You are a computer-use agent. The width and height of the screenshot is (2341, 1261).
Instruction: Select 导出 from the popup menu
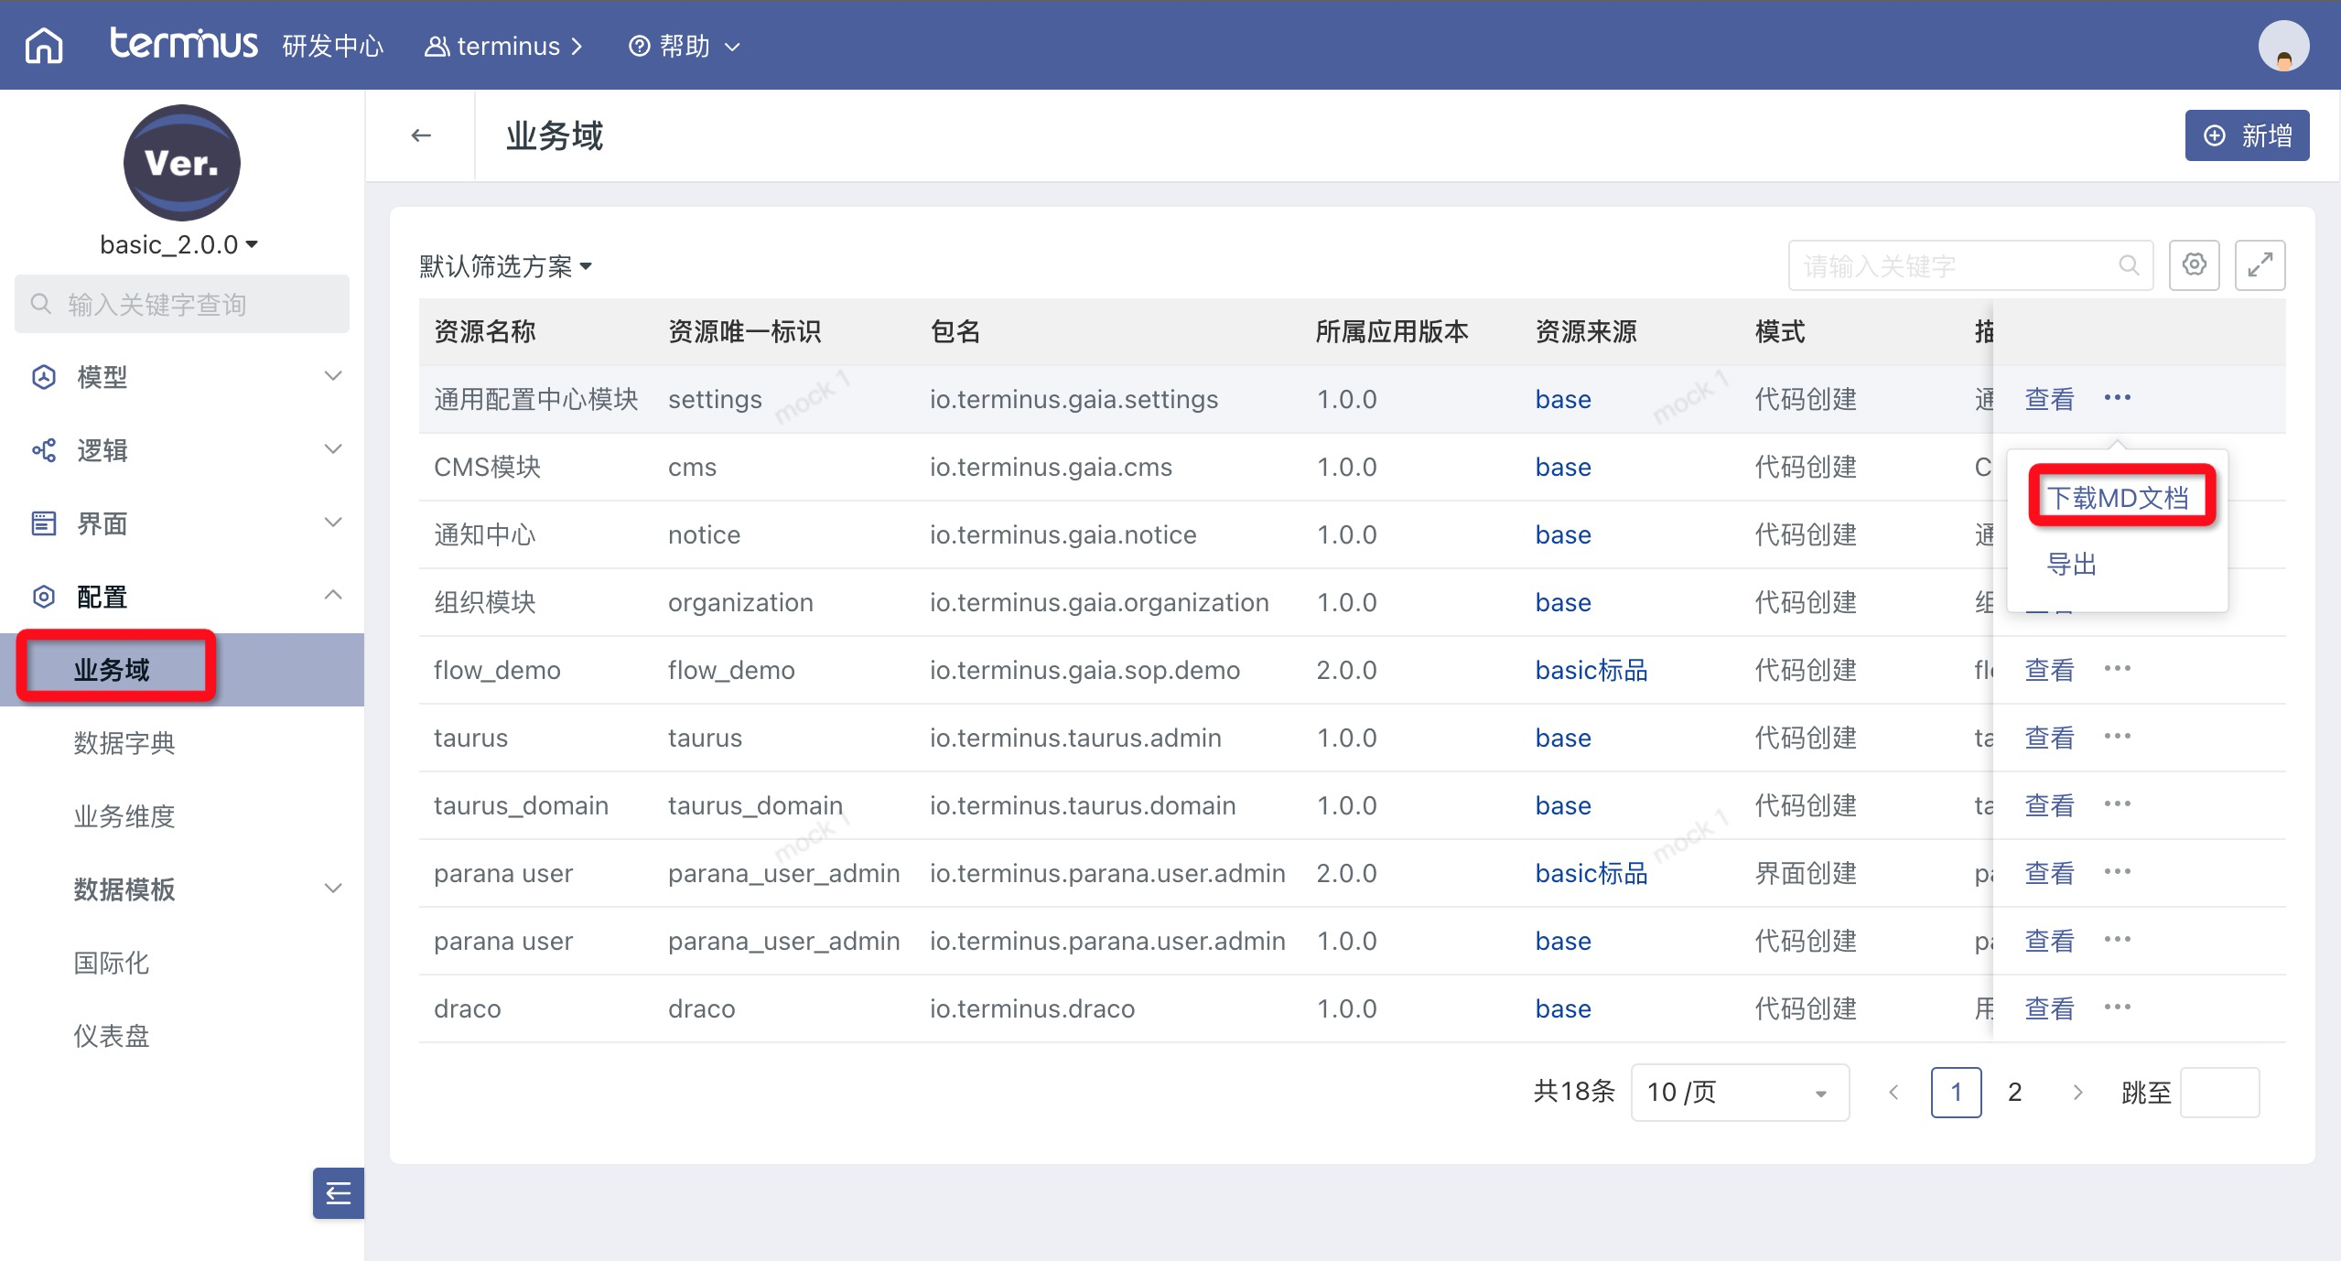2071,564
